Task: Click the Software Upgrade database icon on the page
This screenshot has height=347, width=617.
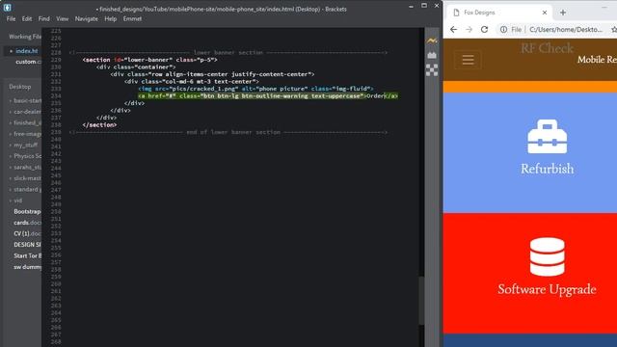Action: 547,256
